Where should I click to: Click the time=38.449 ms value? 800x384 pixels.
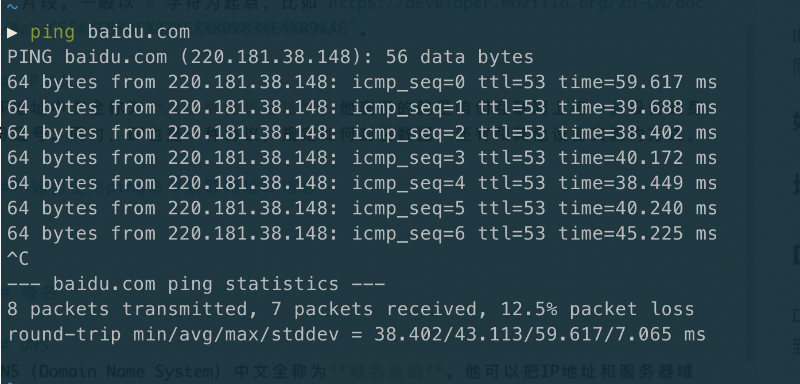tap(638, 183)
